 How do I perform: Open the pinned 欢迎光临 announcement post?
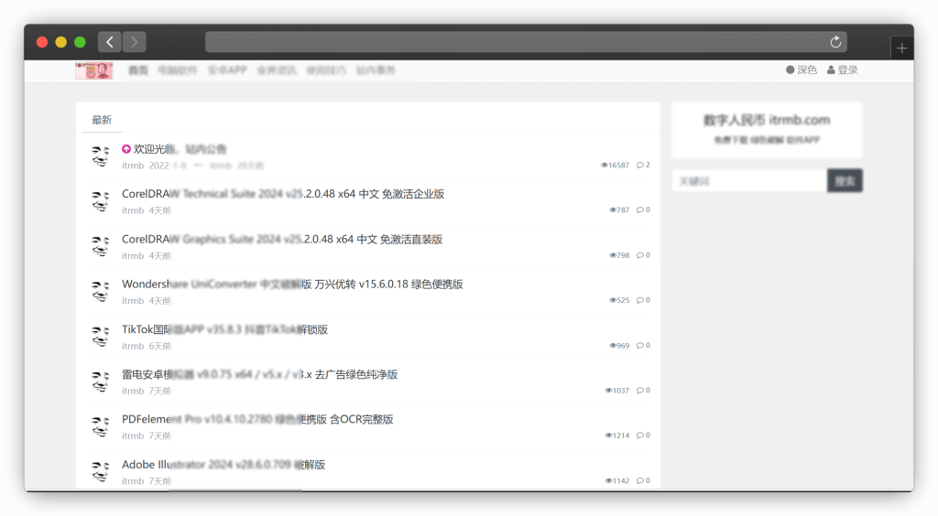[180, 149]
